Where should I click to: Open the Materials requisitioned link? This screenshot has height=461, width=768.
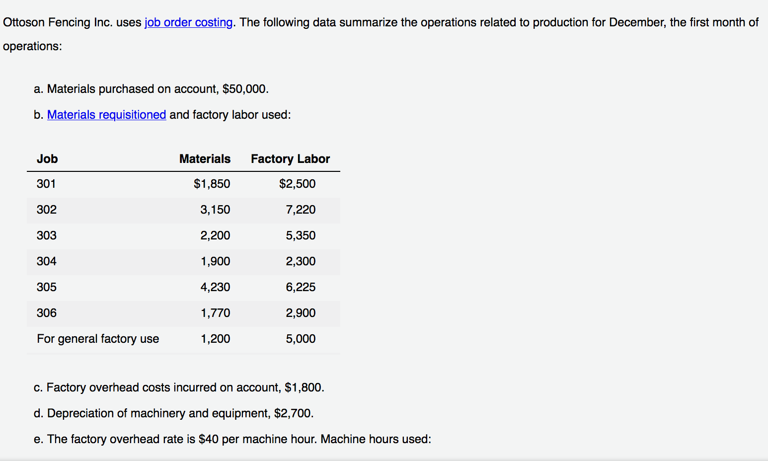[106, 115]
